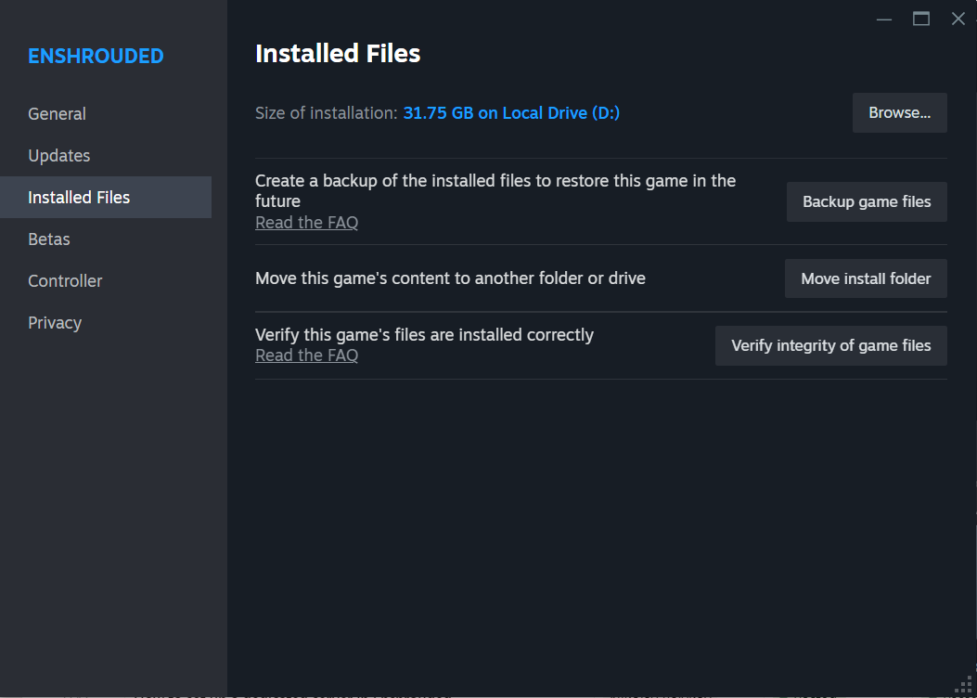Screen dimensions: 977x698
Task: Open the FAQ about game backups
Action: click(306, 222)
